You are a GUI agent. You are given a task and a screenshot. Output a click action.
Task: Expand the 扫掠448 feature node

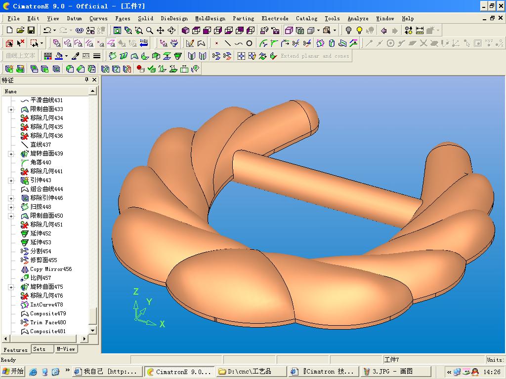[11, 207]
